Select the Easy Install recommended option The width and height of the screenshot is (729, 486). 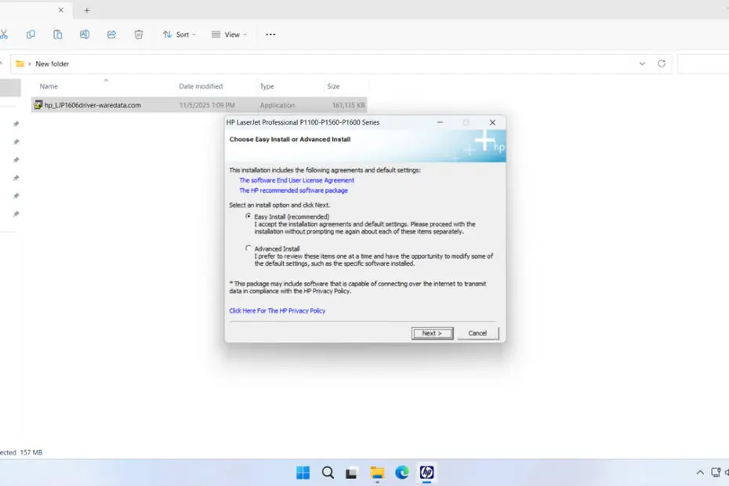pyautogui.click(x=248, y=216)
